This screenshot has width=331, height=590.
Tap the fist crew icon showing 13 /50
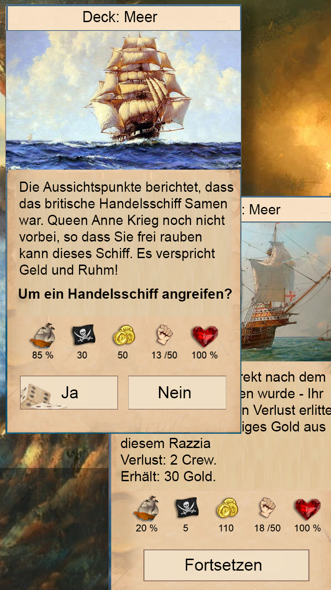pyautogui.click(x=164, y=335)
